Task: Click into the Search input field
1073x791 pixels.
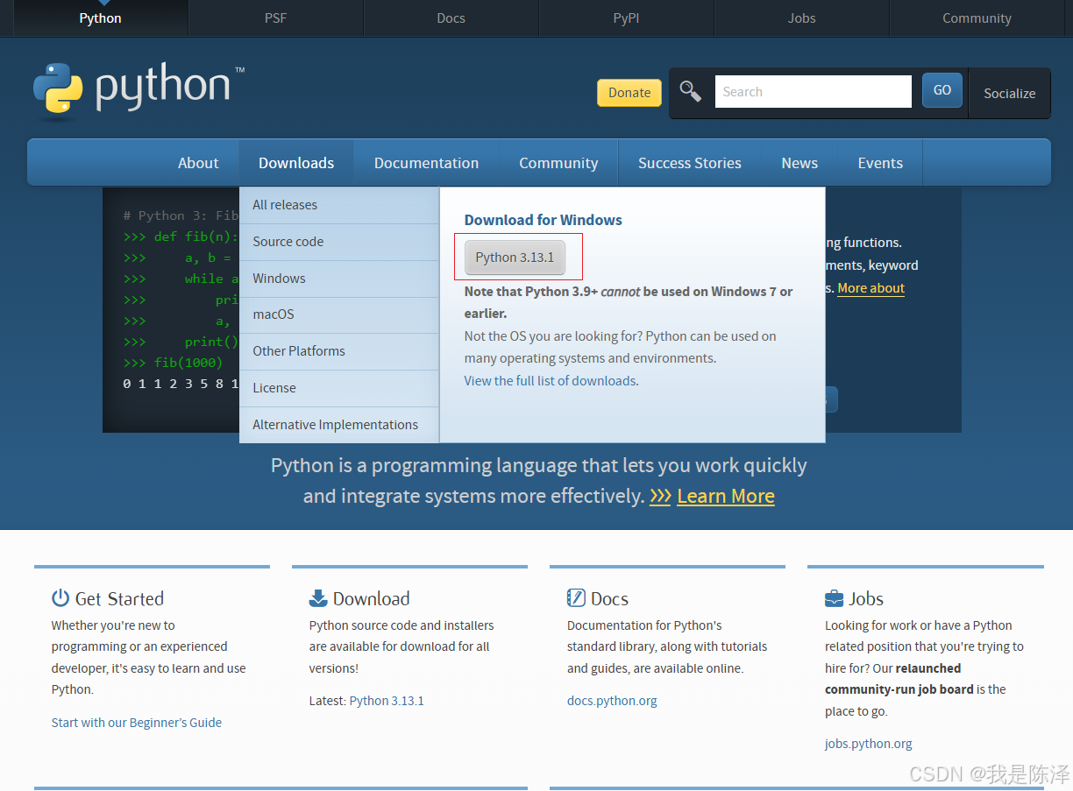Action: tap(814, 91)
